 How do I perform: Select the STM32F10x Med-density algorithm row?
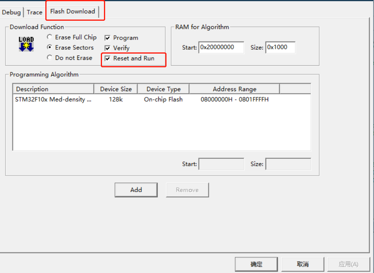162,99
